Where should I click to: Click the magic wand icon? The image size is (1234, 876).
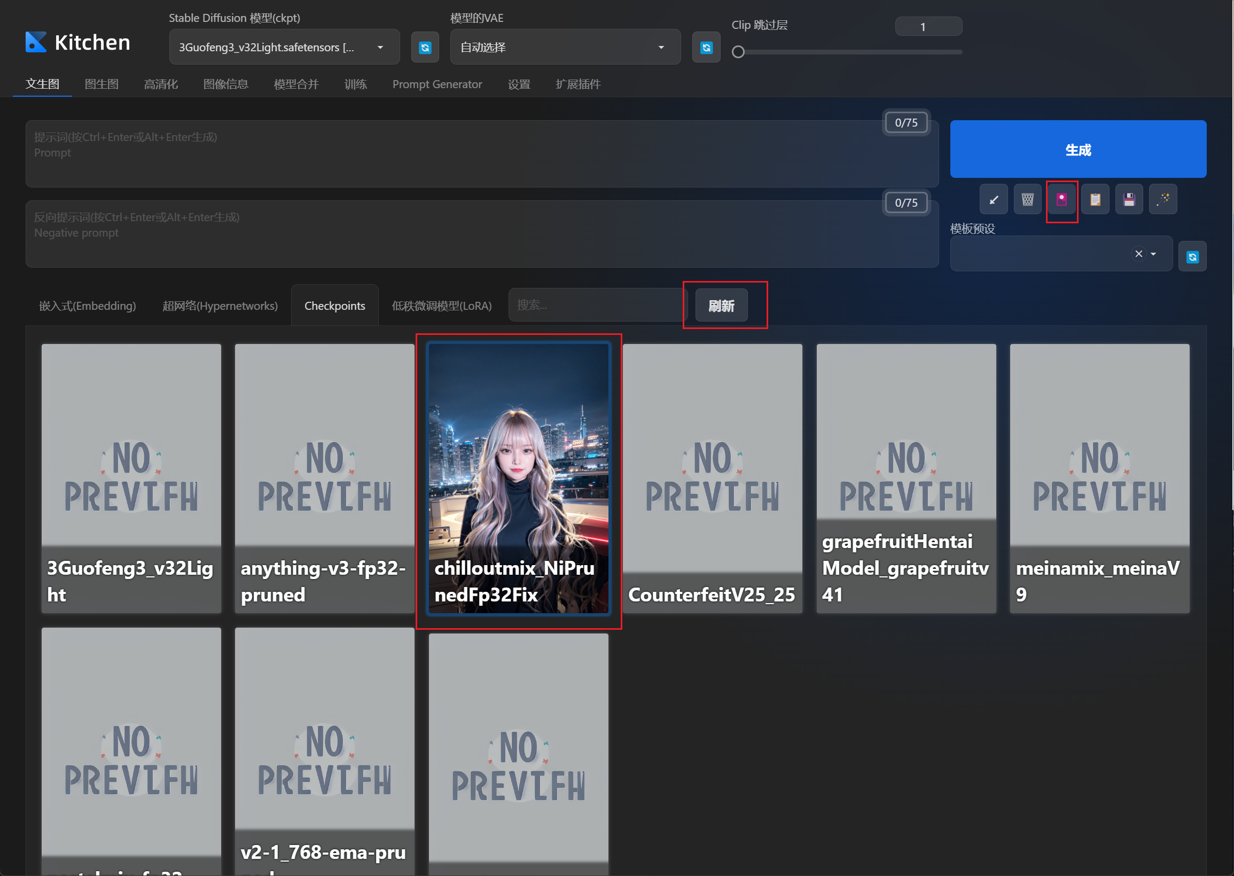pos(1163,200)
